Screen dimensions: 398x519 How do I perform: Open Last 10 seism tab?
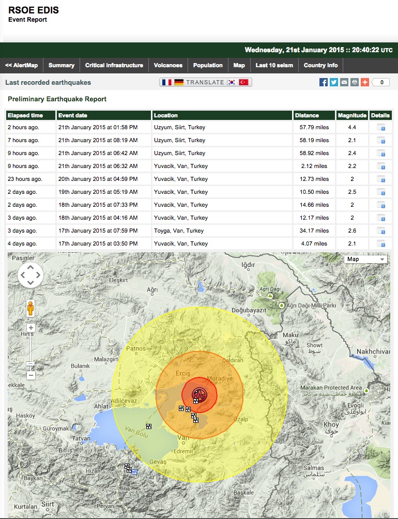point(274,65)
